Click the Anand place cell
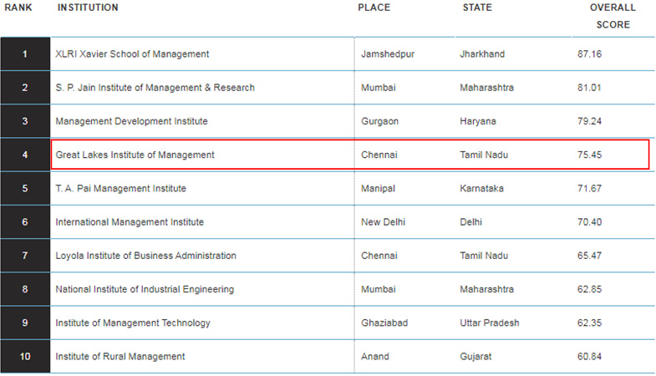The height and width of the screenshot is (376, 656). click(375, 356)
